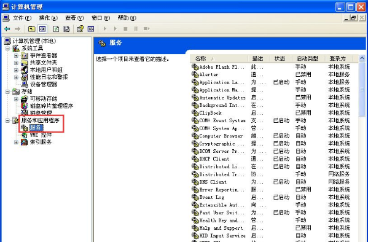368x242 pixels.
Task: Select 性能日志和警报 node
Action: click(x=49, y=77)
